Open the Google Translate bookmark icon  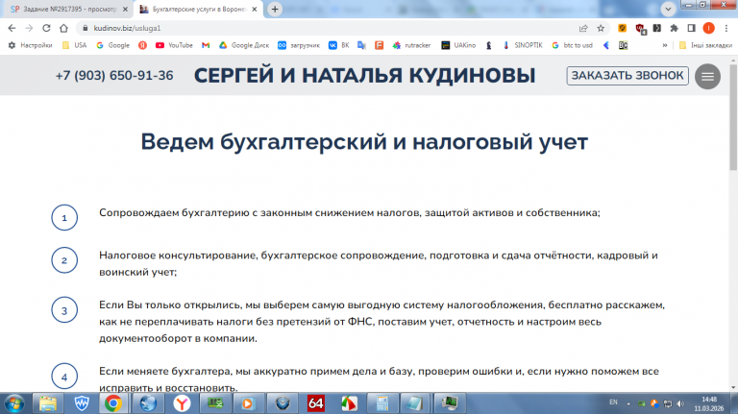tap(361, 45)
